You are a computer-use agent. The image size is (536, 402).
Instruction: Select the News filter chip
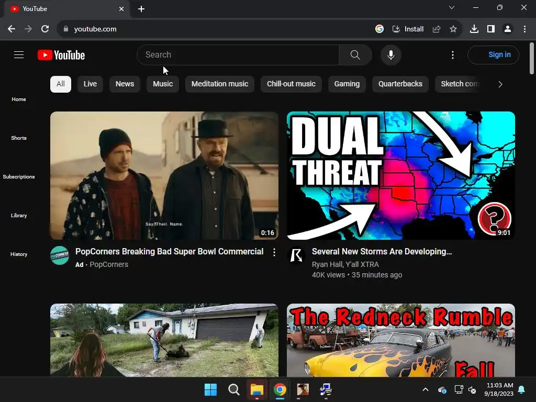click(x=125, y=84)
